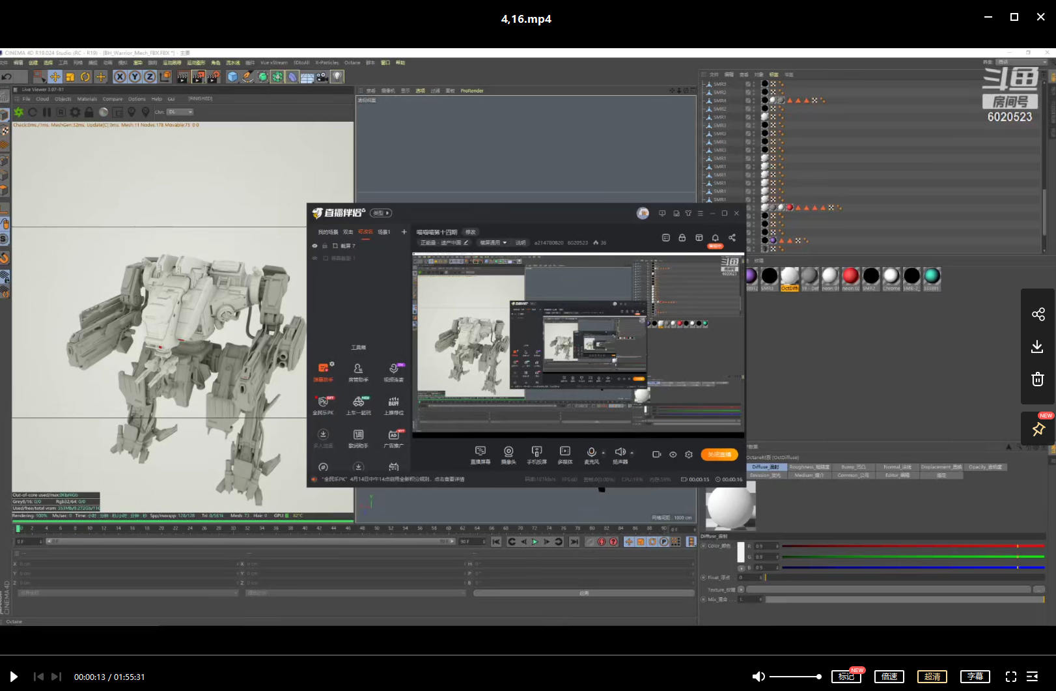Click the share icon on the right sidebar
This screenshot has height=691, width=1056.
1038,315
